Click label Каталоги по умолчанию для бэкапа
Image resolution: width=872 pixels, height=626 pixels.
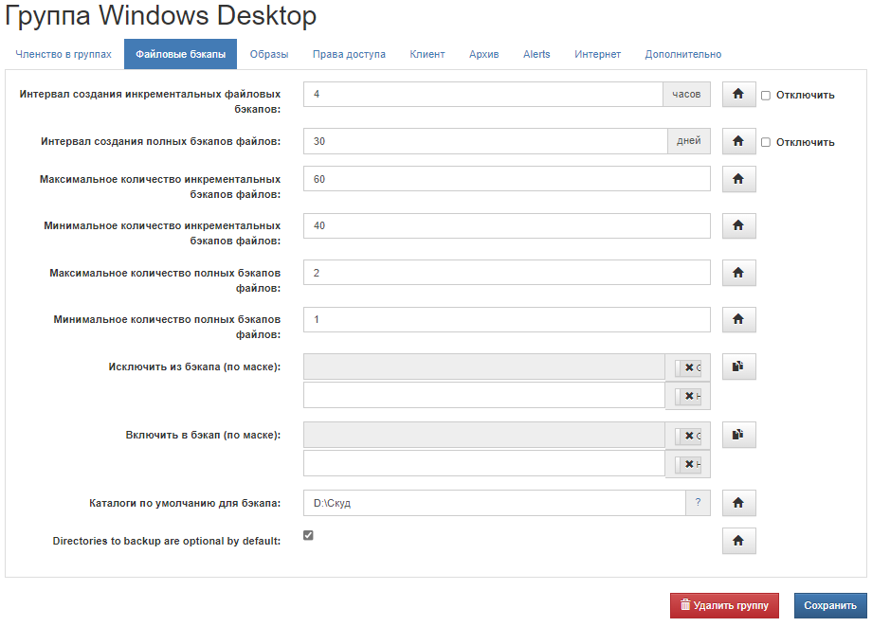[x=185, y=503]
